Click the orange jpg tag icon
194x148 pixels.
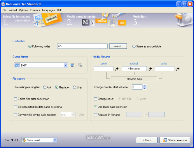coord(122,23)
